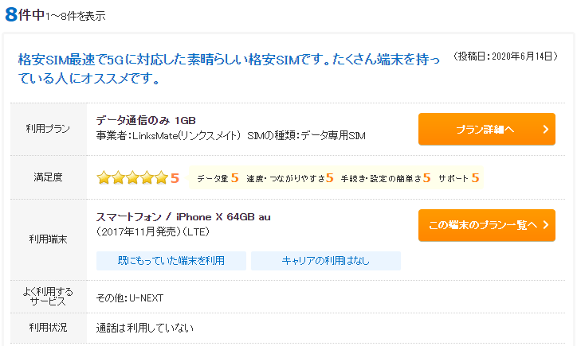The height and width of the screenshot is (346, 577).
Task: Click the サポート rating score
Action: 476,178
